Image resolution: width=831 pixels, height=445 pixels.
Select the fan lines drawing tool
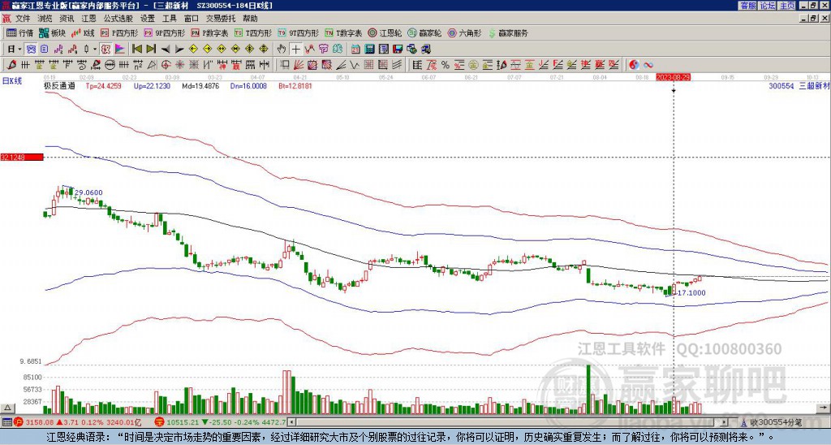[299, 65]
